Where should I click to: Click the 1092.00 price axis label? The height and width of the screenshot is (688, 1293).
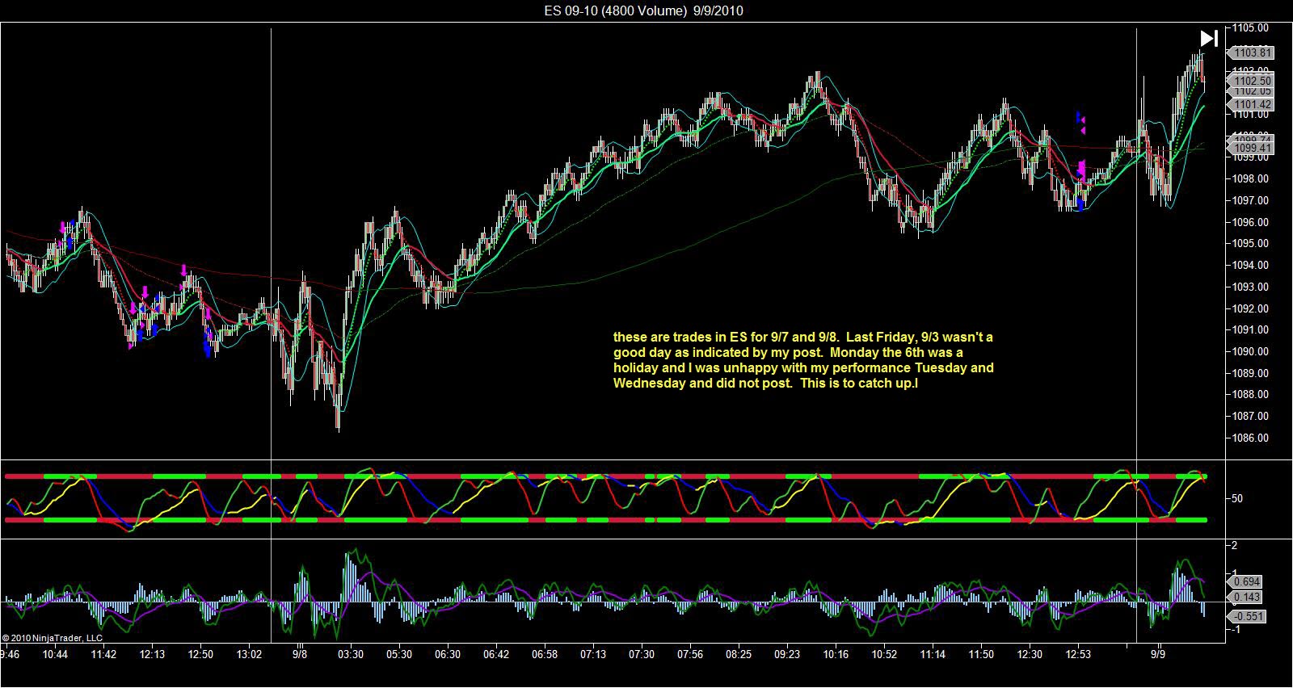[1252, 308]
